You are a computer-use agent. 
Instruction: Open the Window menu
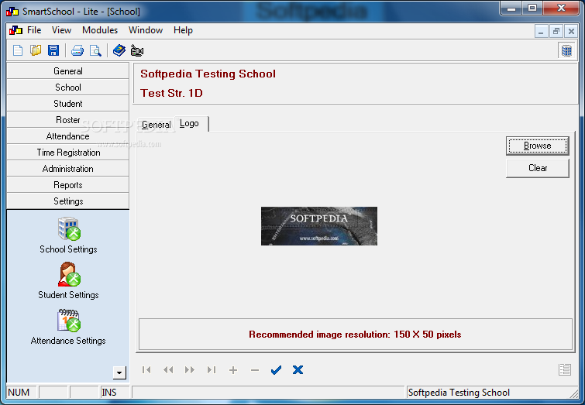[146, 30]
